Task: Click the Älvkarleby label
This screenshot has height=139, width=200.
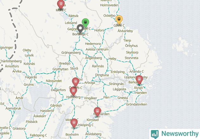Action: point(125,31)
